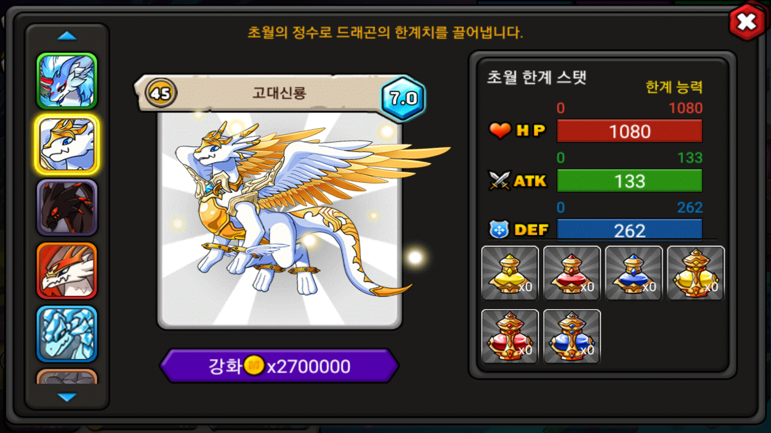This screenshot has height=433, width=771.
Task: Click the red HP stat bar
Action: (x=629, y=131)
